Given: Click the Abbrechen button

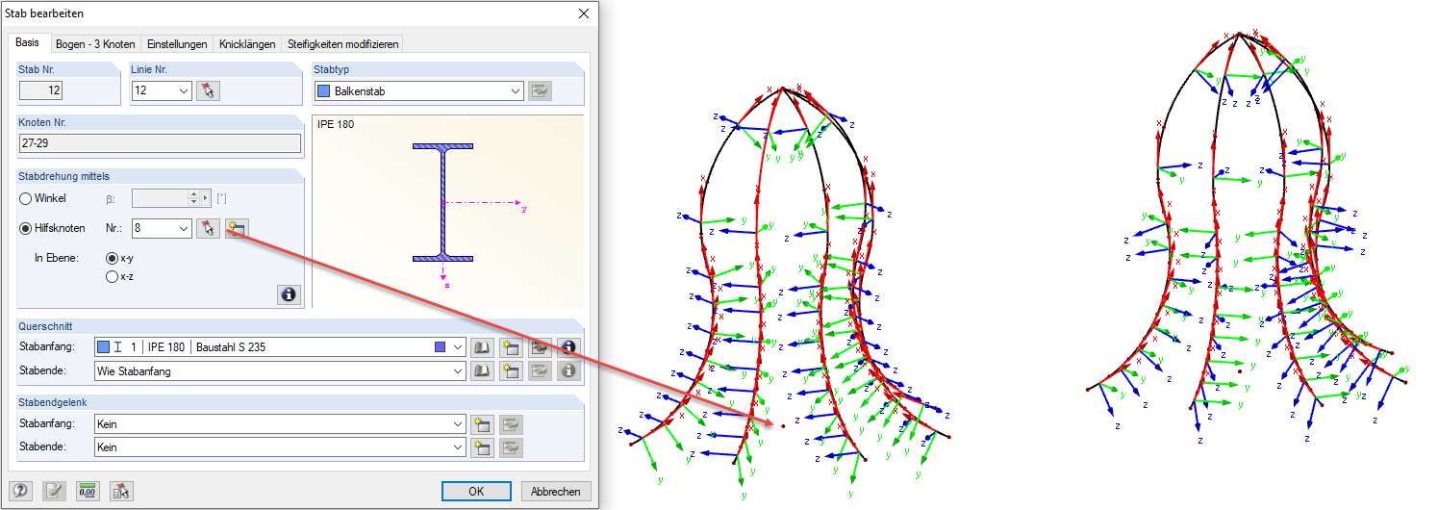Looking at the screenshot, I should click(x=556, y=491).
